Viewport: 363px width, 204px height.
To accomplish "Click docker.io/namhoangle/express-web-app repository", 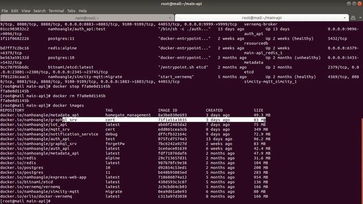I will coord(43,177).
